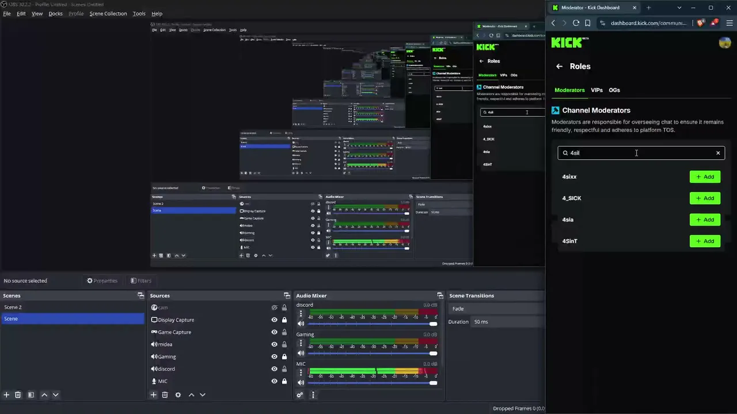Float the Scenes dock

click(140, 296)
